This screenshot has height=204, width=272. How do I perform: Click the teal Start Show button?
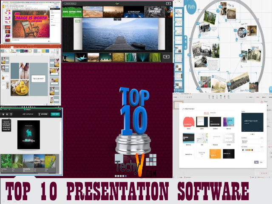click(x=55, y=114)
